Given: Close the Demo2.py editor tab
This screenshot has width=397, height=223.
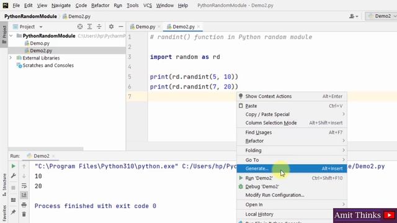Looking at the screenshot, I should (x=198, y=27).
